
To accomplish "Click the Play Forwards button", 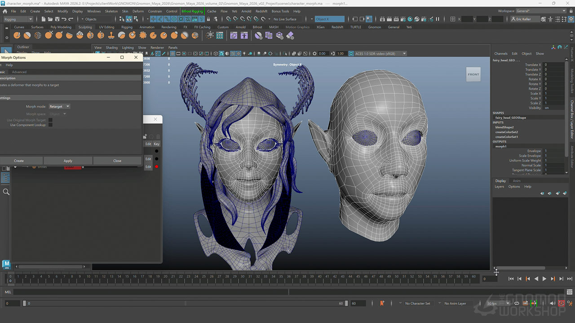I will [544, 279].
